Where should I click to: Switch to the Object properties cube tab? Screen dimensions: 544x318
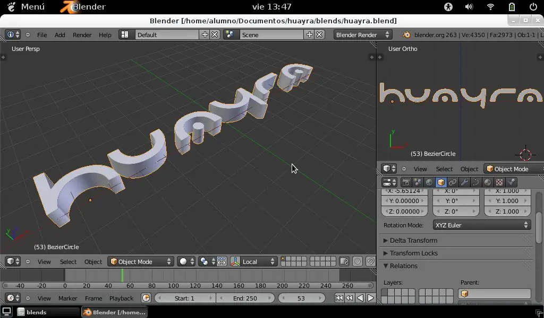[441, 182]
